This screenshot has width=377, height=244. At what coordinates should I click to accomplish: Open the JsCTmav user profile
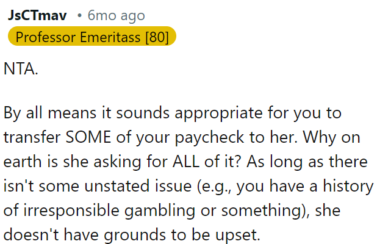[37, 16]
